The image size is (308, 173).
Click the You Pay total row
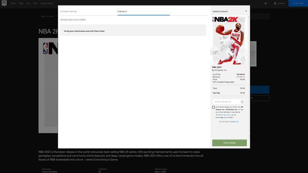tap(229, 93)
